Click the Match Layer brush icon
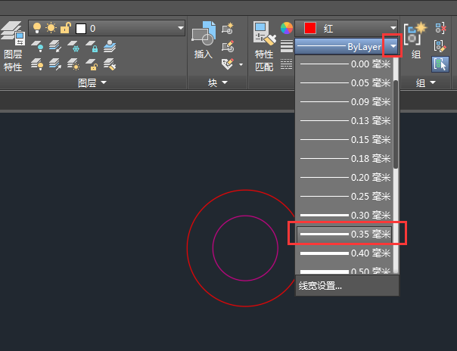 pyautogui.click(x=110, y=64)
